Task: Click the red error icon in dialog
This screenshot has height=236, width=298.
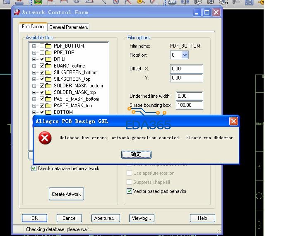Action: [x=45, y=138]
